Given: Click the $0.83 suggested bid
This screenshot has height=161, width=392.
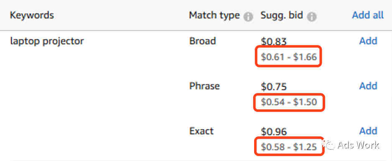Looking at the screenshot, I should (x=274, y=42).
